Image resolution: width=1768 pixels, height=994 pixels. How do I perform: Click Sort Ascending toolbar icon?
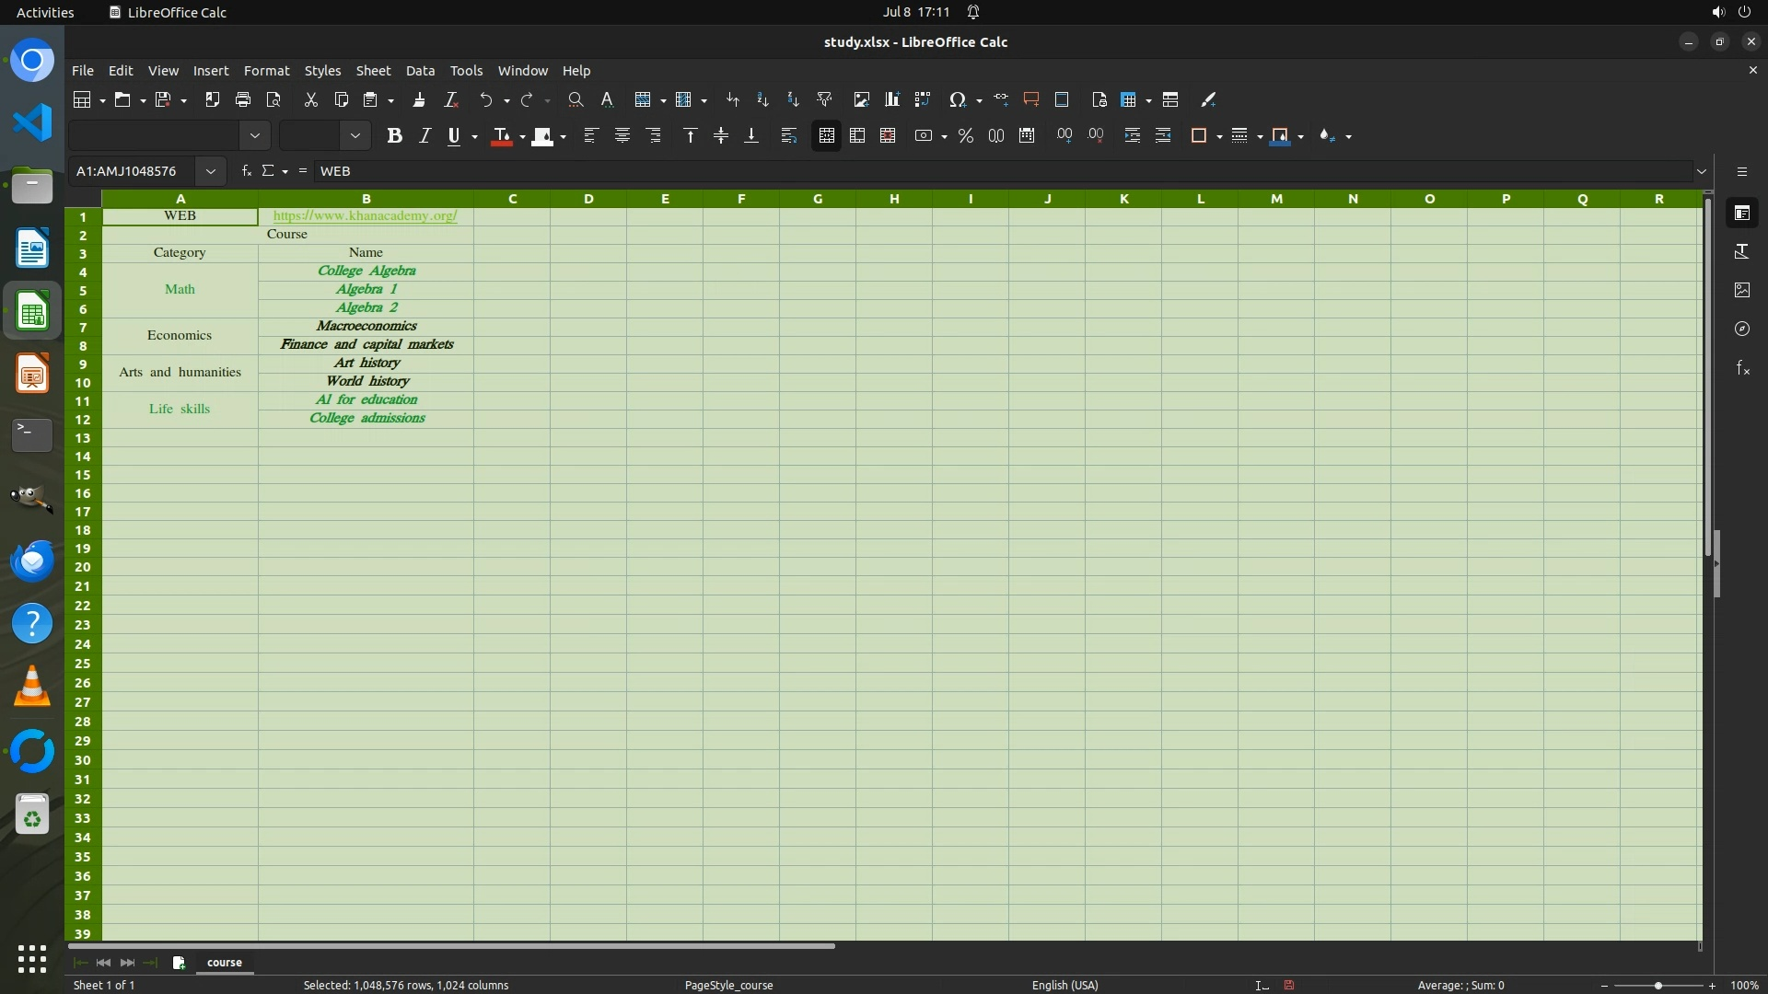point(762,99)
